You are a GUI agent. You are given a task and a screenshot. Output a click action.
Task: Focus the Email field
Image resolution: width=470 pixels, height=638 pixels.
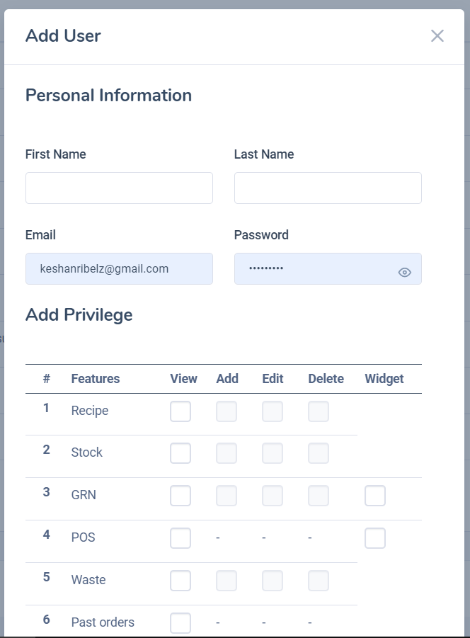pyautogui.click(x=119, y=269)
